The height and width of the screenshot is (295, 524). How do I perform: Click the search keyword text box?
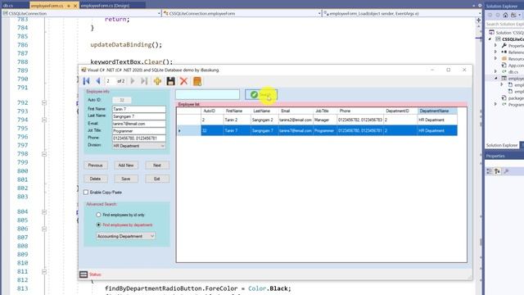click(207, 95)
